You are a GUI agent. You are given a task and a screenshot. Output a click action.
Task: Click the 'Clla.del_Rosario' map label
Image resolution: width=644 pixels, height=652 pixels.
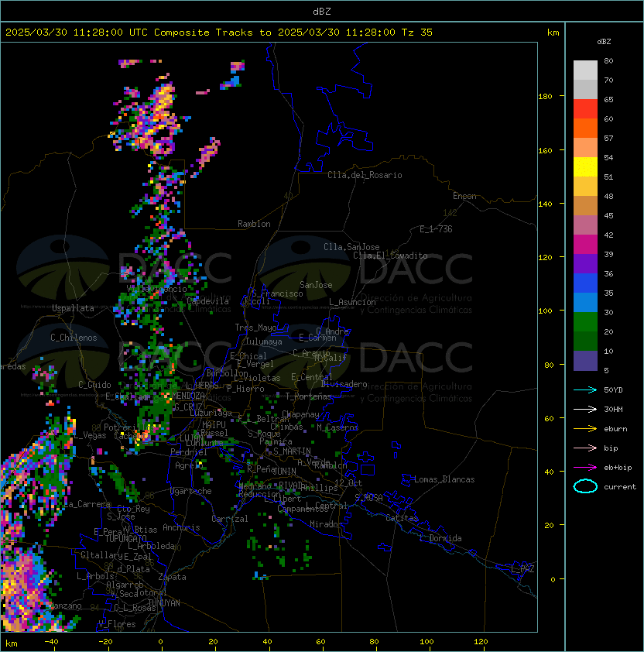[365, 175]
